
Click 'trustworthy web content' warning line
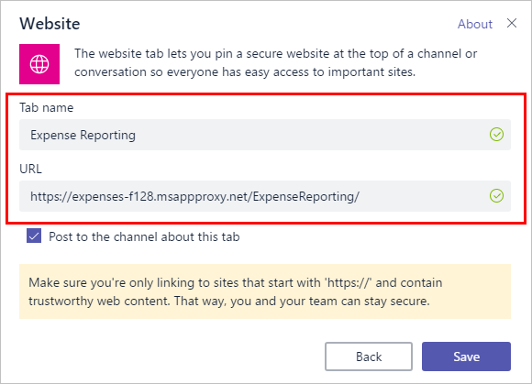click(229, 301)
